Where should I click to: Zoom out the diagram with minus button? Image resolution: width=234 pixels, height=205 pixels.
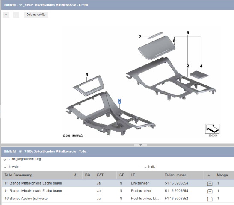(16, 15)
